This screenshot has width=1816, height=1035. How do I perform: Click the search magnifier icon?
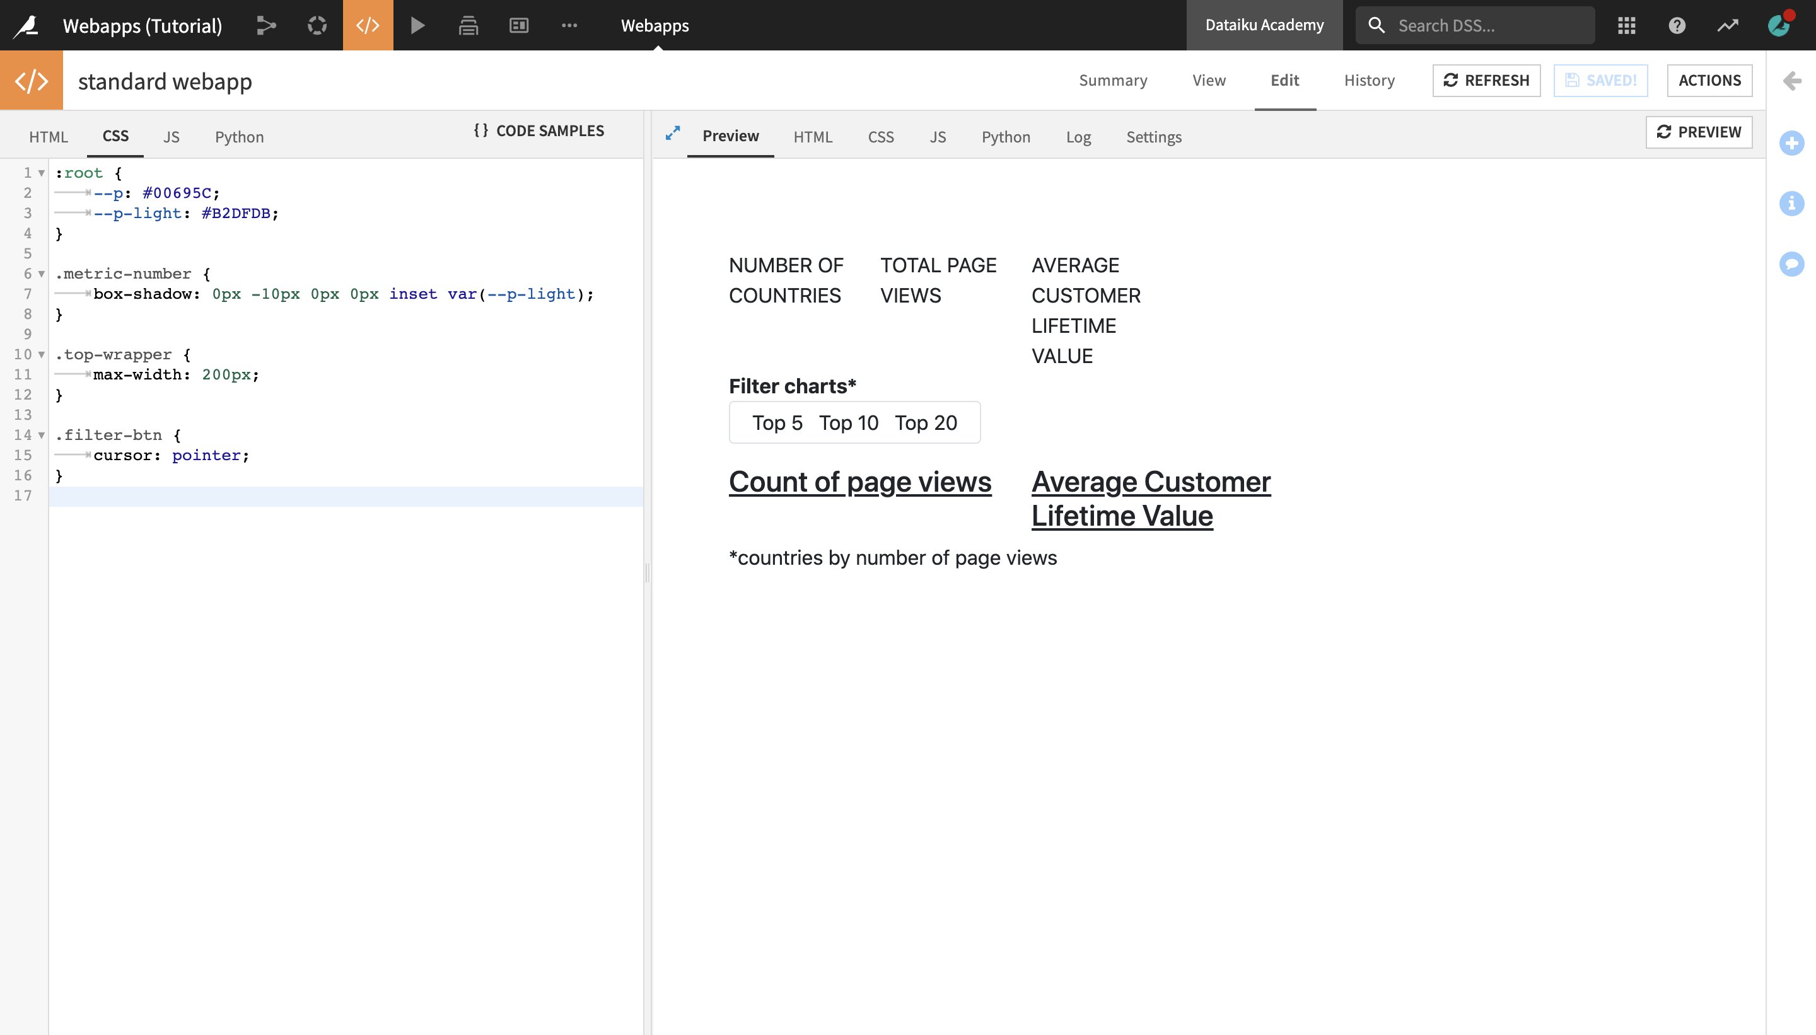coord(1377,26)
